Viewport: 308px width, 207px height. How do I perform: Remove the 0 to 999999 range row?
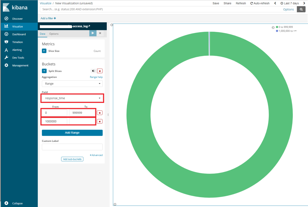pyautogui.click(x=100, y=113)
